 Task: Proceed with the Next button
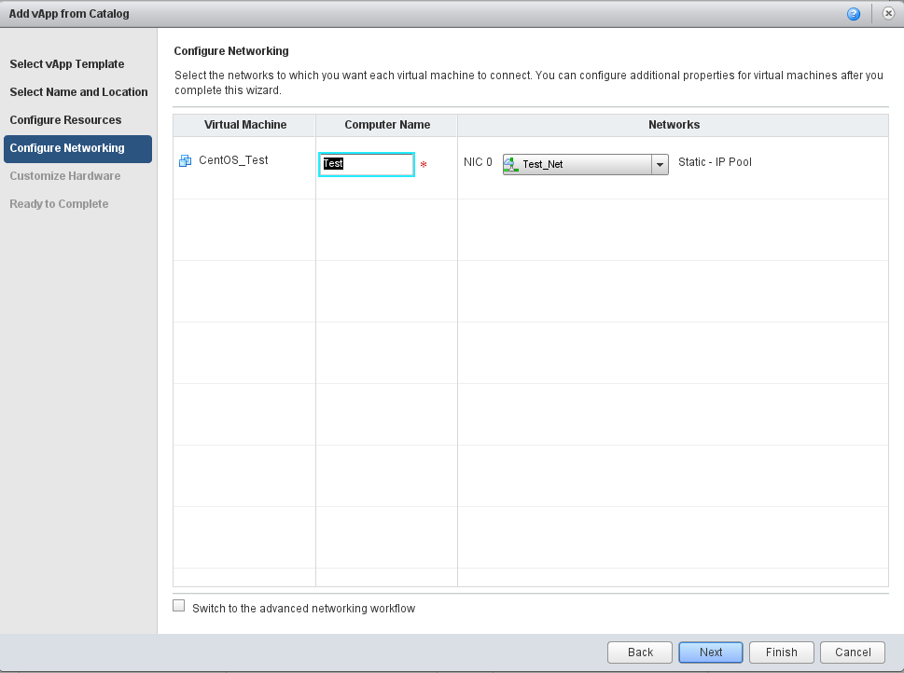[x=711, y=652]
